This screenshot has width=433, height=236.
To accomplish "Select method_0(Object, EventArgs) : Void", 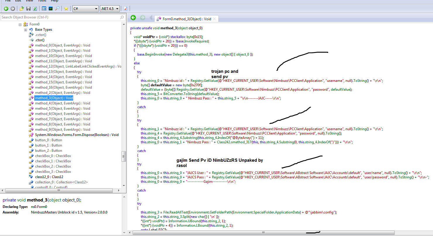I will 63,45.
